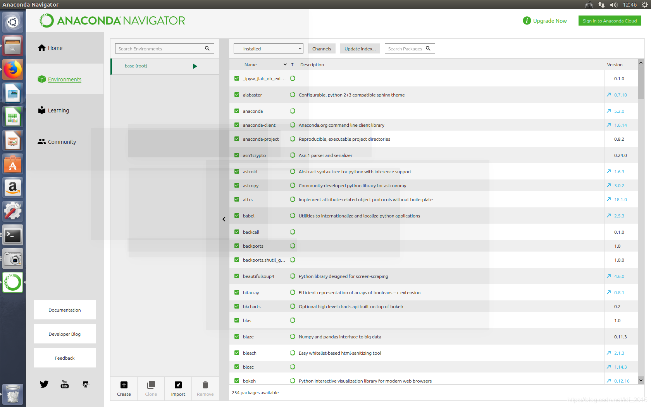Open the Amazon launcher icon
This screenshot has height=407, width=651.
click(x=13, y=188)
